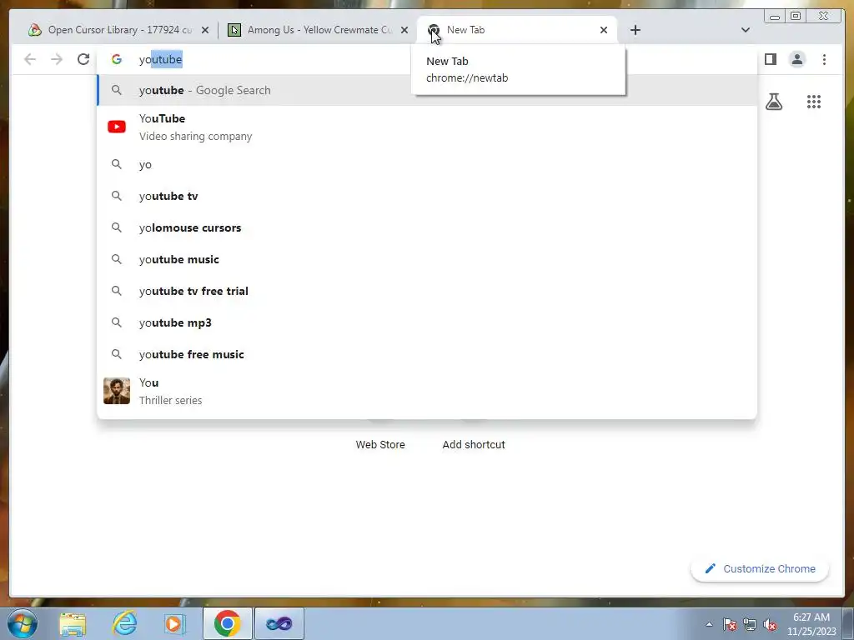
Task: Click Chrome icon in taskbar
Action: [228, 623]
